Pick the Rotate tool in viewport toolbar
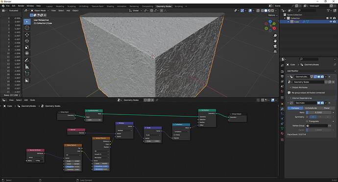 27,41
